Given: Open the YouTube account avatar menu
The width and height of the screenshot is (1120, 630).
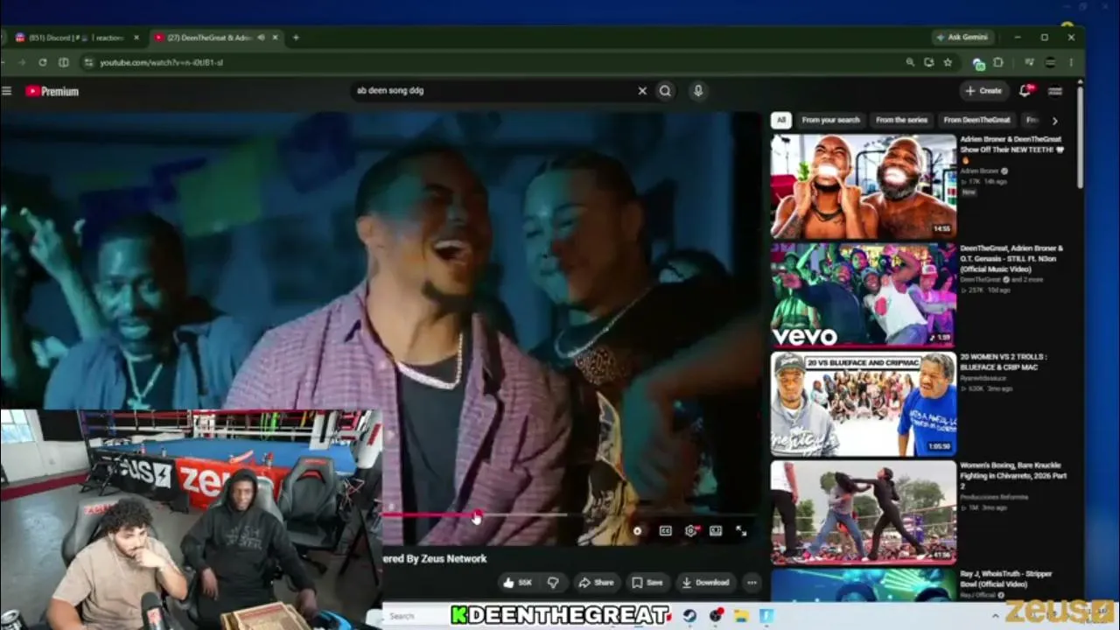Looking at the screenshot, I should click(x=1055, y=91).
